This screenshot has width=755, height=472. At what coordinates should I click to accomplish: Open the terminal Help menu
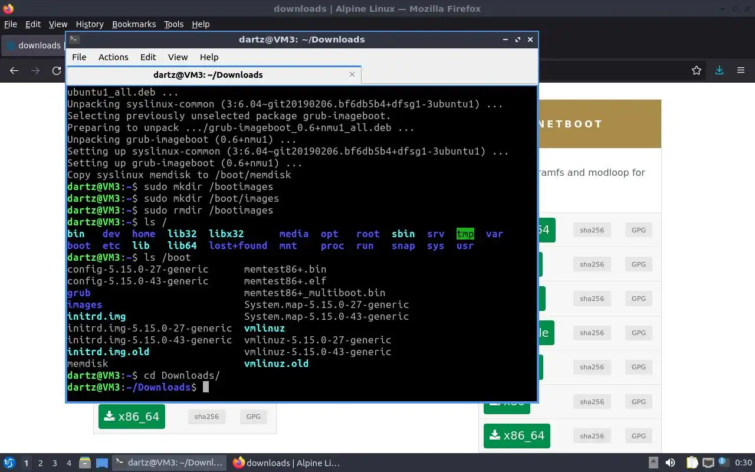209,57
